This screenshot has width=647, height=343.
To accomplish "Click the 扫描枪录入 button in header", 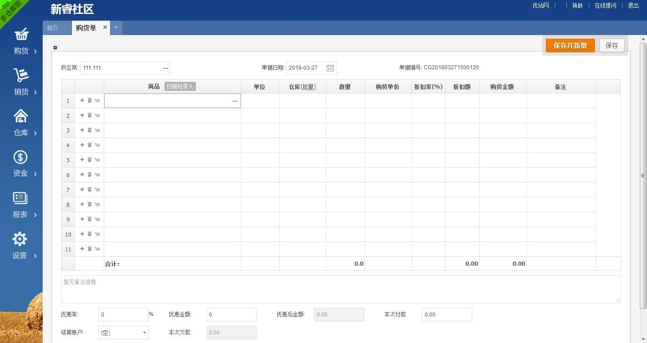I will coord(180,87).
